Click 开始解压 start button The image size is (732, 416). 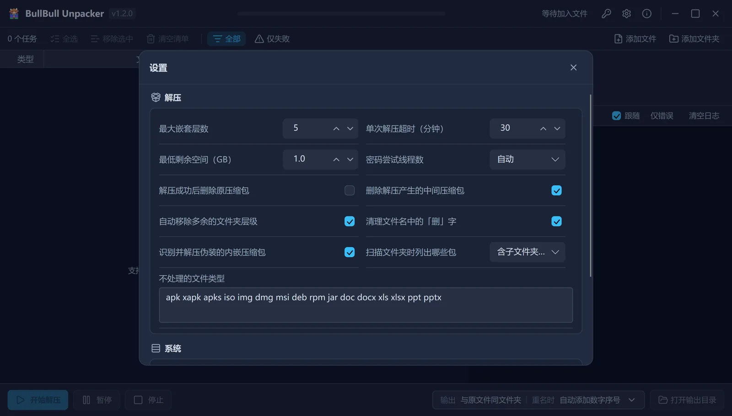(38, 400)
